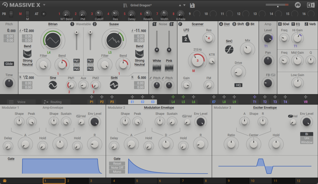The height and width of the screenshot is (184, 318).
Task: Open the preset browser icon beside Grind Dragon
Action: (126, 5)
